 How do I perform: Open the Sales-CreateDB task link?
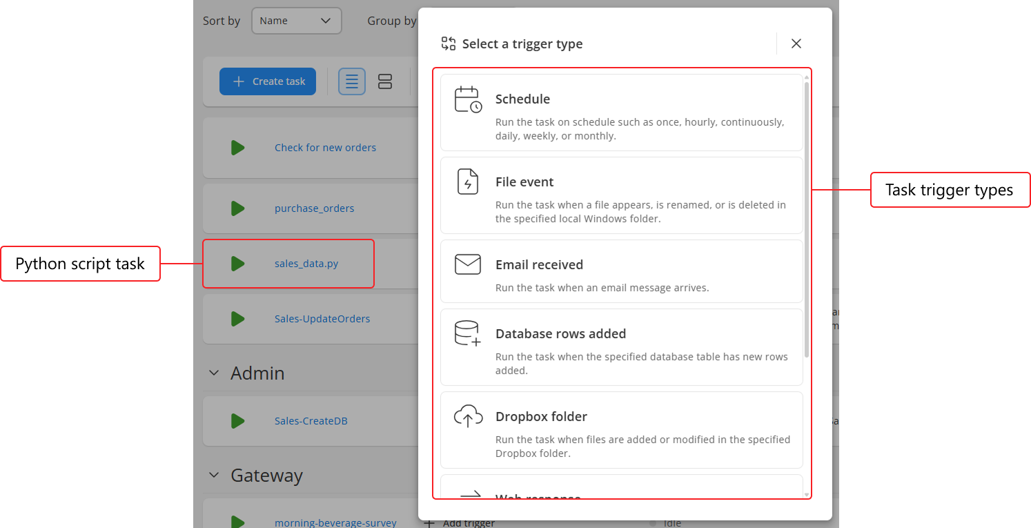pyautogui.click(x=311, y=421)
